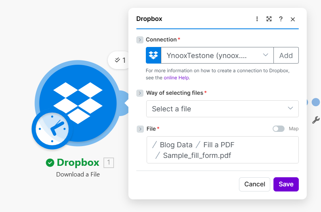Expand the File field chevron
321x212 pixels.
140,129
